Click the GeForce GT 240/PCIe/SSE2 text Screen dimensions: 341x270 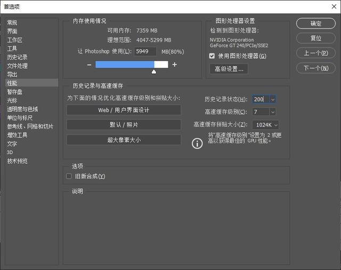pos(239,45)
